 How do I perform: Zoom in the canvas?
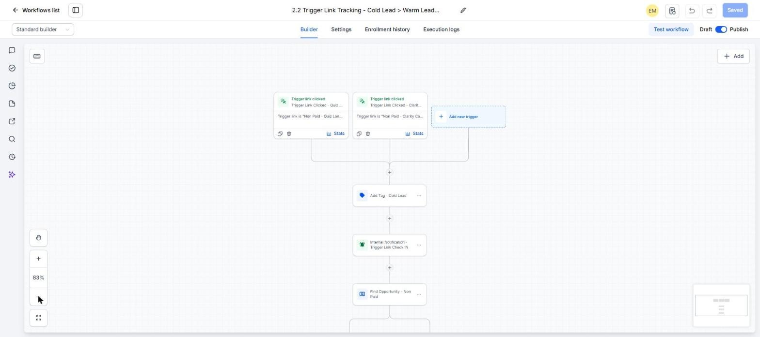point(38,259)
